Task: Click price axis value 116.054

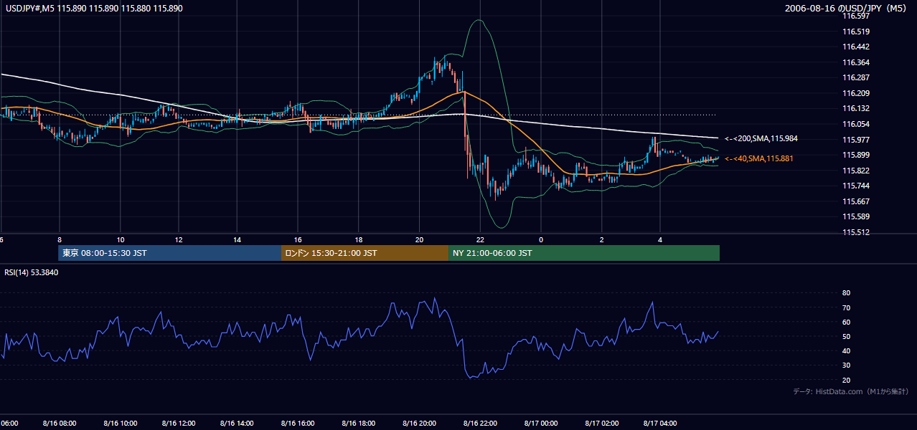Action: point(856,124)
